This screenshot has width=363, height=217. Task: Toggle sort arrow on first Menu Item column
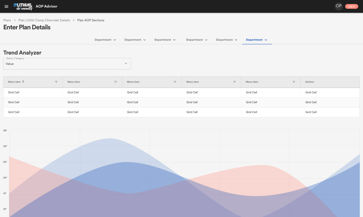coord(23,82)
